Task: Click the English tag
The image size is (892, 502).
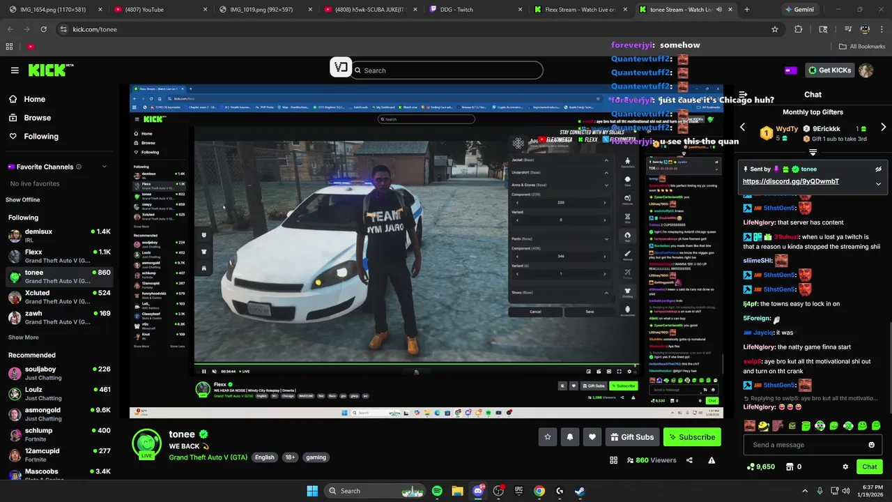Action: click(264, 457)
